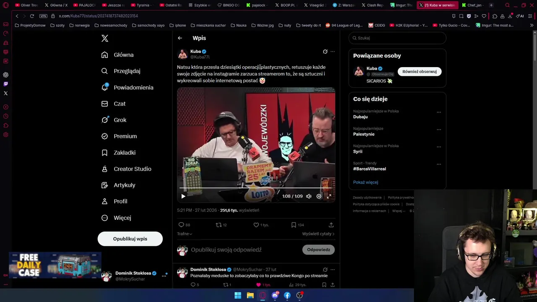
Task: Open Przeglądaj in the sidebar
Action: [121, 71]
